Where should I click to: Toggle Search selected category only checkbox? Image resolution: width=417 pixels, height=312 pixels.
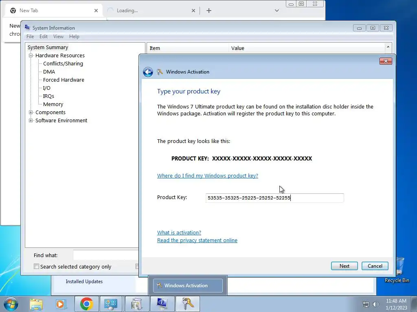coord(36,266)
